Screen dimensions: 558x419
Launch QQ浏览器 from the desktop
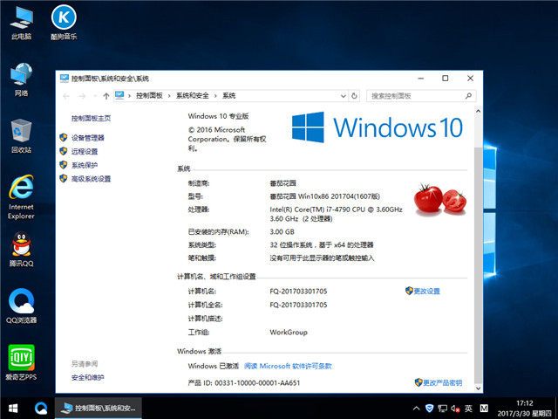point(21,306)
